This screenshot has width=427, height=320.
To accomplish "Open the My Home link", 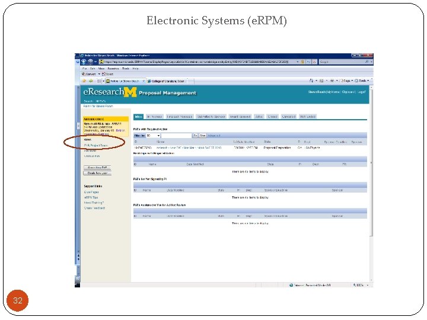I will coord(334,92).
